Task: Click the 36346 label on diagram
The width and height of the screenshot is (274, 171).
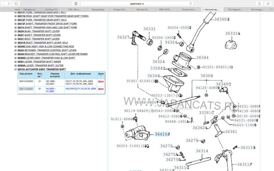Action: (x=153, y=76)
